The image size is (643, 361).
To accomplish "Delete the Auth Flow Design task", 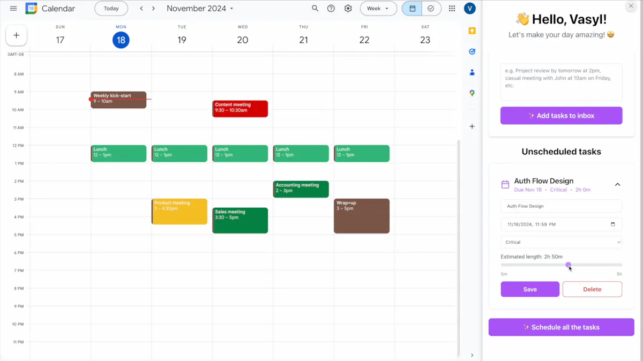I will (x=592, y=289).
